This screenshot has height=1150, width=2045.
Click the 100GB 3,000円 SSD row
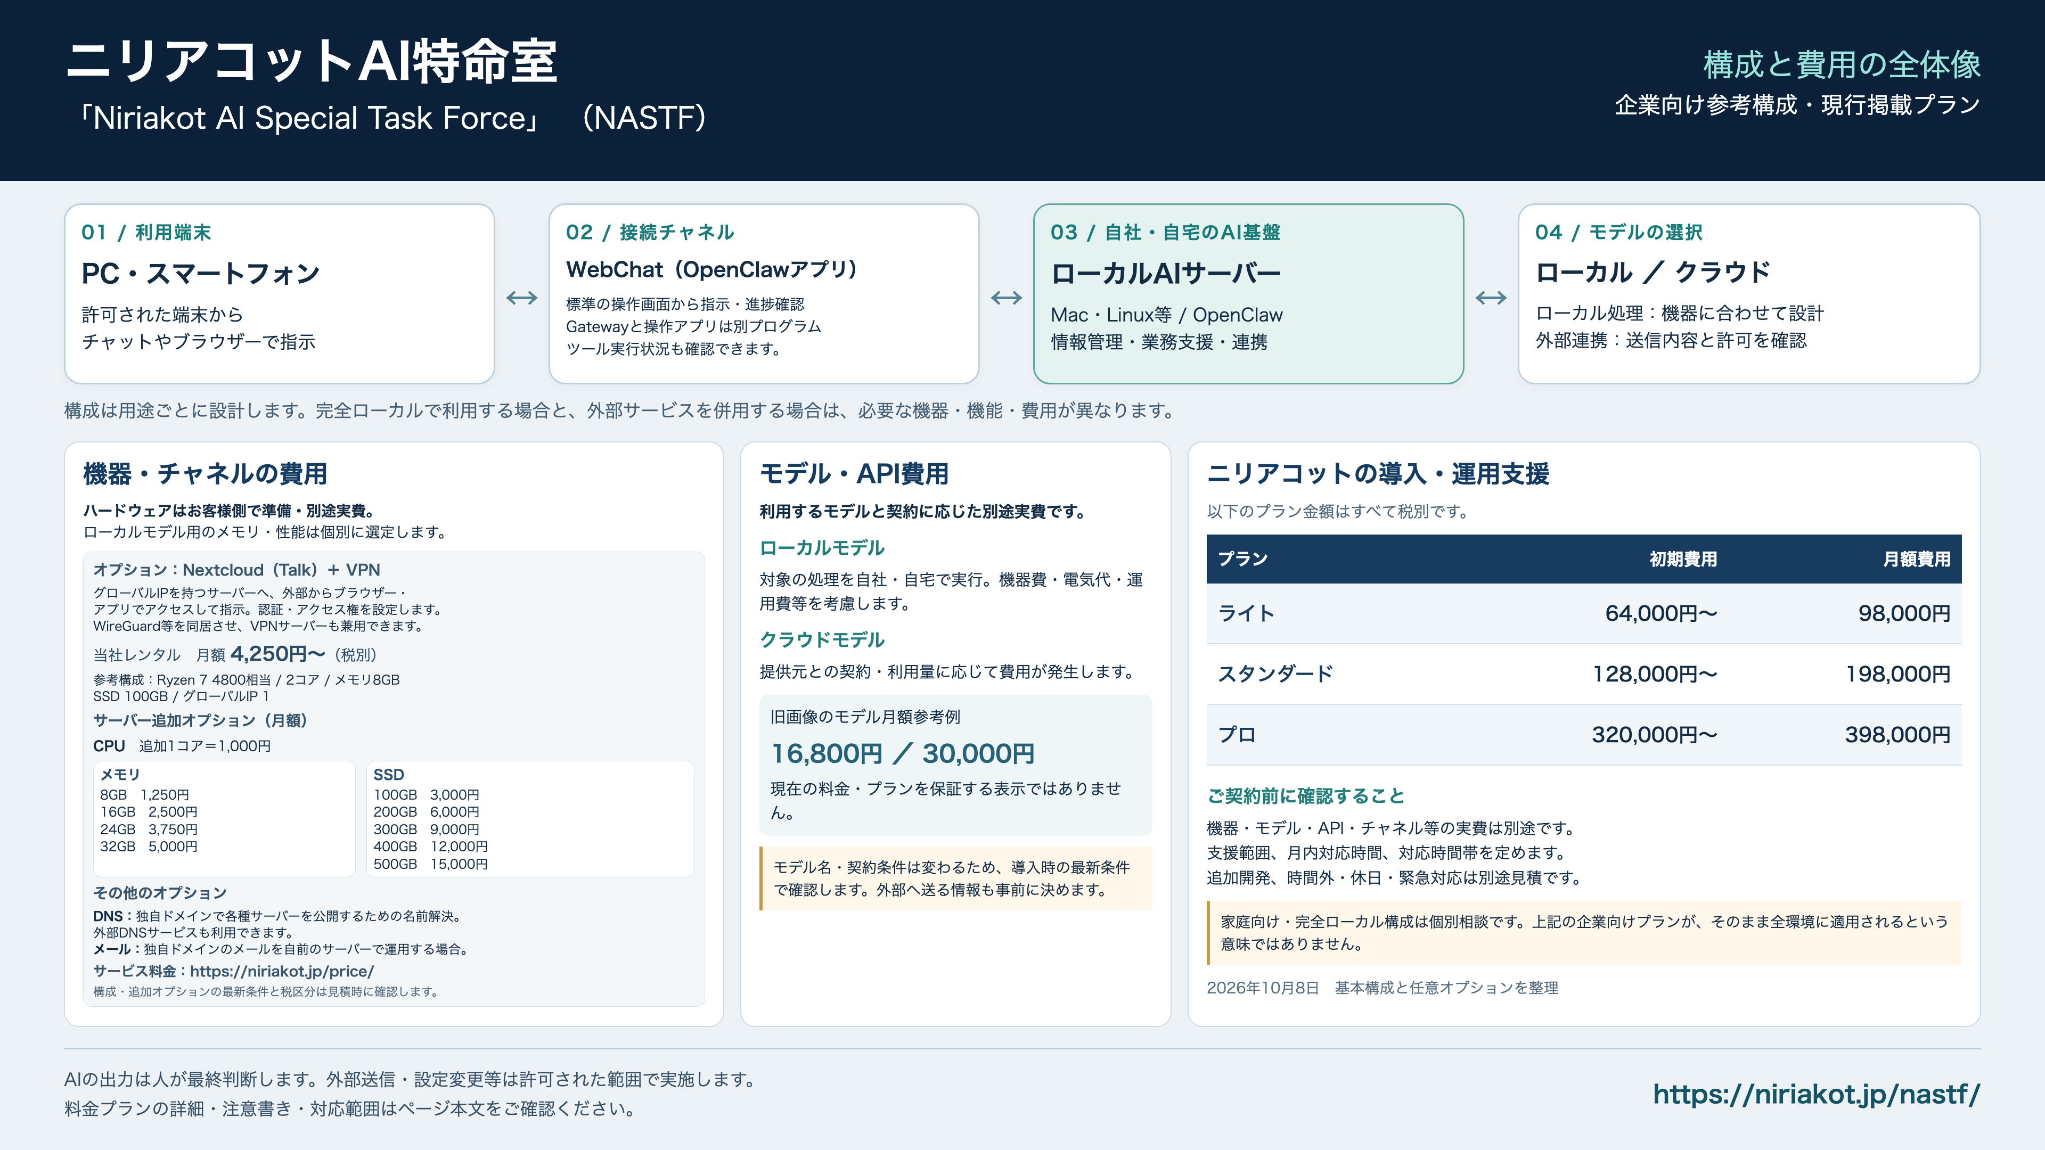point(426,795)
